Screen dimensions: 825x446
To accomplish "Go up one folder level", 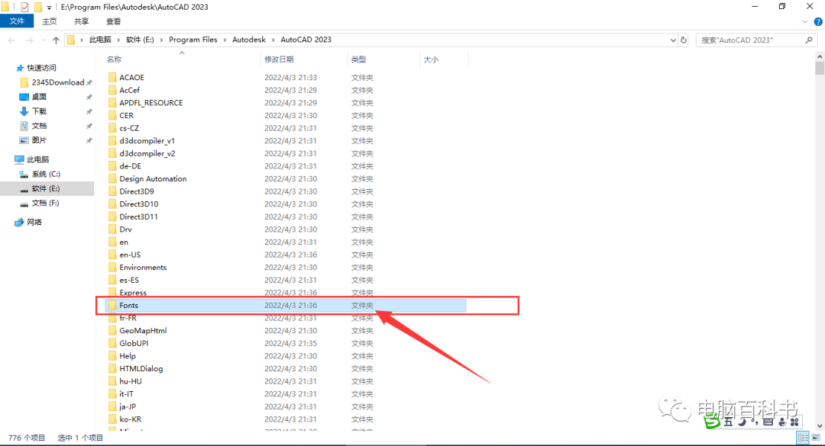I will [56, 40].
